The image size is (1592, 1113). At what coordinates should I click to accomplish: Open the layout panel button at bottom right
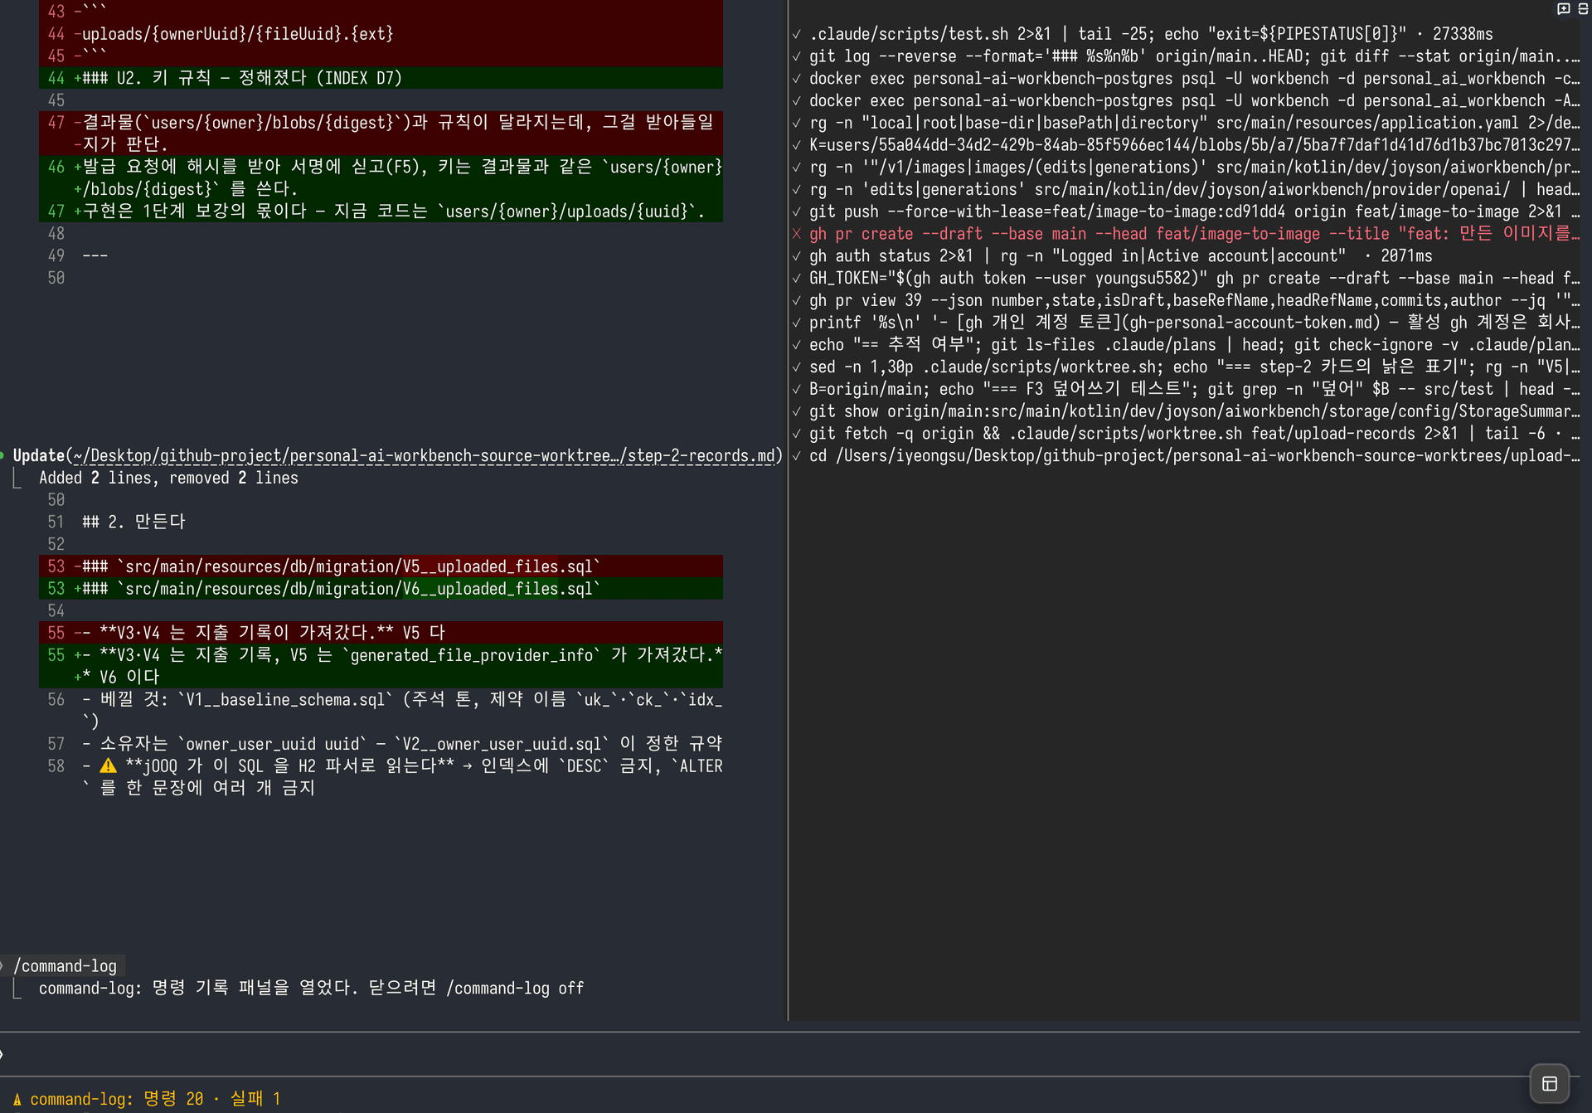tap(1550, 1083)
